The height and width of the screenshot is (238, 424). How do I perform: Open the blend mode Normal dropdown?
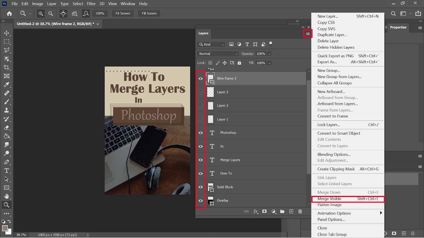(x=218, y=54)
